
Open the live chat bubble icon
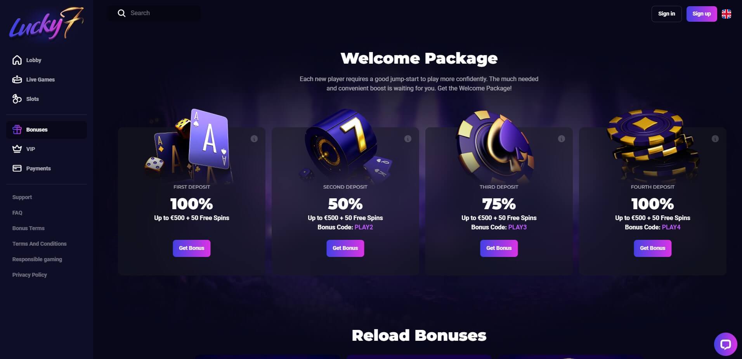[x=725, y=344]
